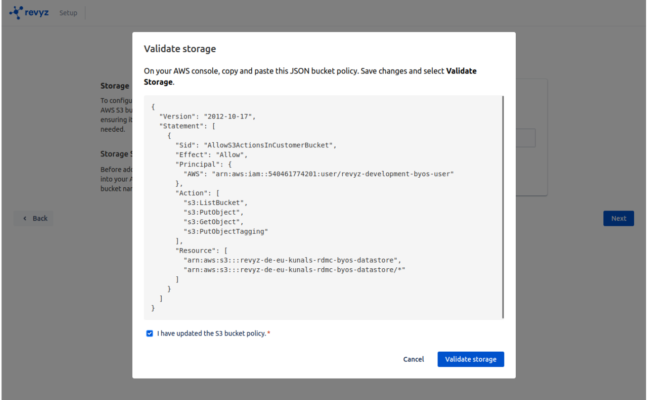The image size is (666, 400).
Task: Click the "s3:GetObject" action line
Action: click(214, 222)
